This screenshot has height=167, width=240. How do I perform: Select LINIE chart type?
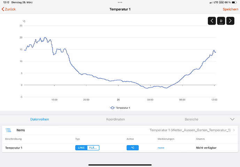pos(81,148)
